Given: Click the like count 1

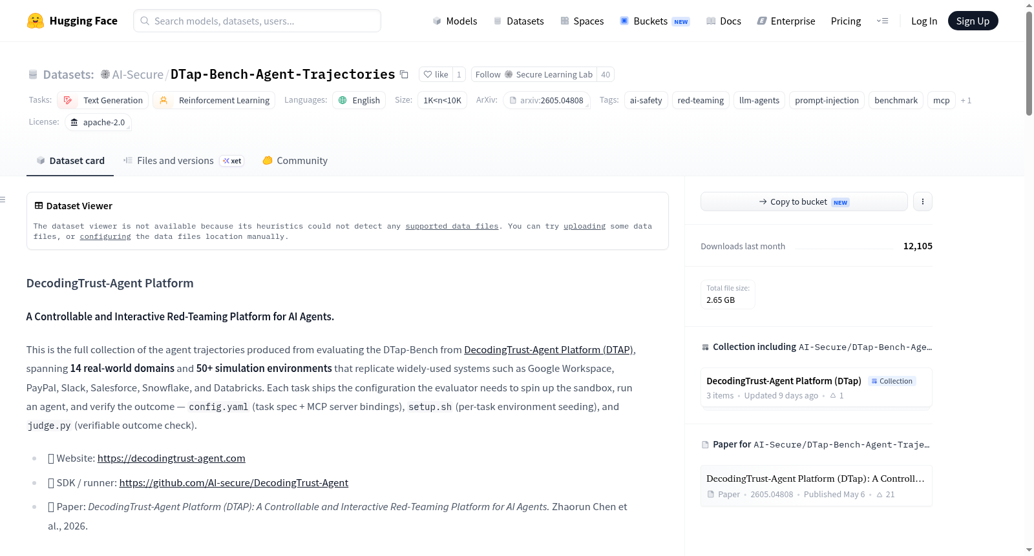Looking at the screenshot, I should click(x=459, y=74).
